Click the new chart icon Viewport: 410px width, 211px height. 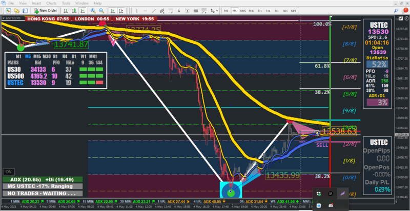point(9,11)
